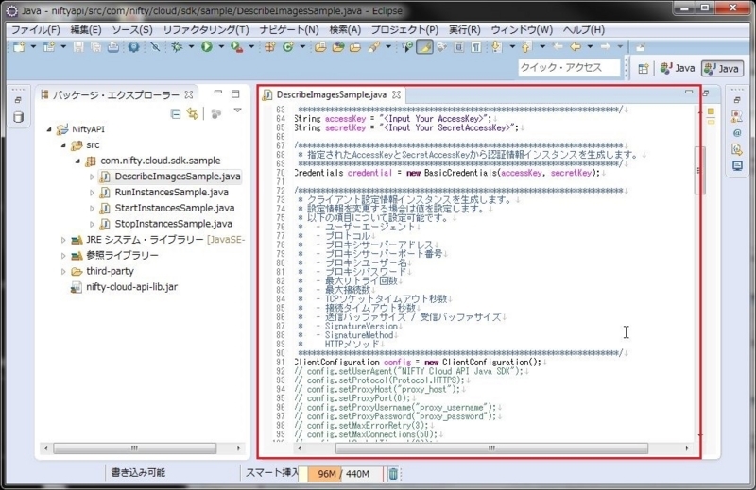The height and width of the screenshot is (490, 756).
Task: Open dropdown next to New Java Class
Action: click(x=302, y=47)
